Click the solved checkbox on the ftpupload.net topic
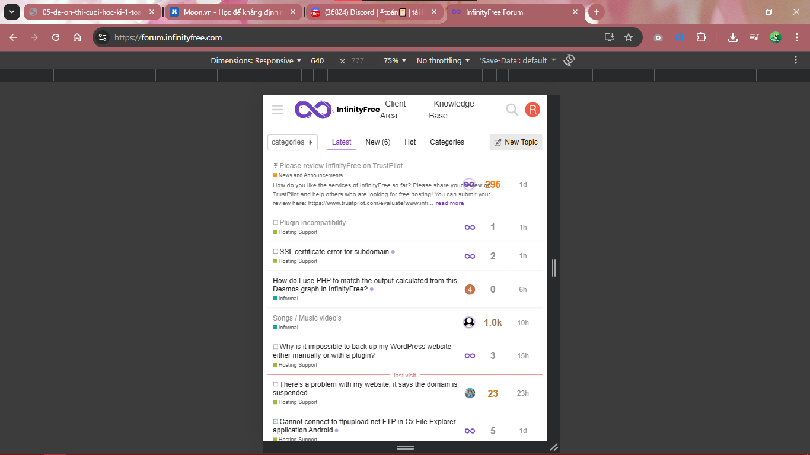This screenshot has width=810, height=455. (276, 422)
